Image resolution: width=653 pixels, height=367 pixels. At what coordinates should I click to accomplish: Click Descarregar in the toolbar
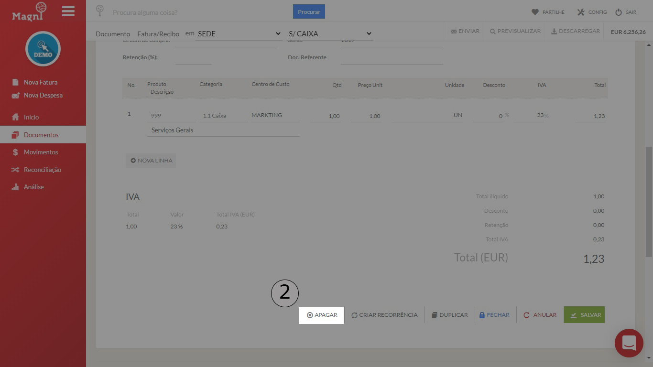576,31
